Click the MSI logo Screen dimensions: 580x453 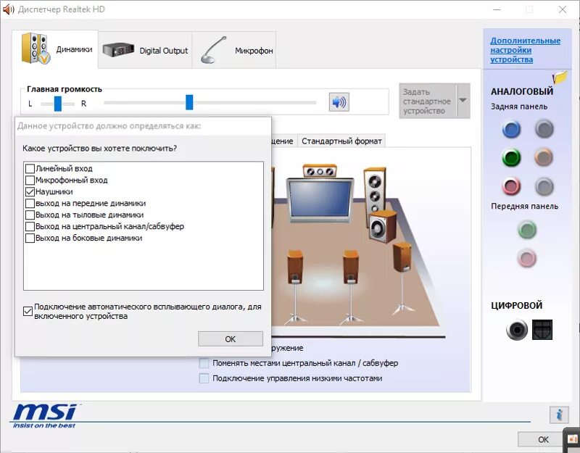[x=45, y=416]
